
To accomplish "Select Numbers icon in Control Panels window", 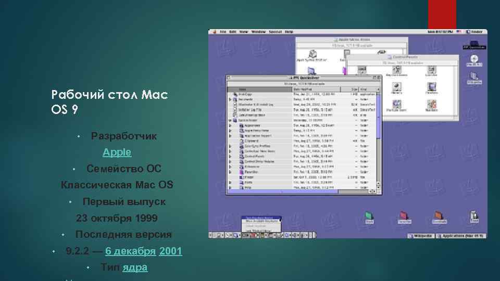I will [x=431, y=106].
